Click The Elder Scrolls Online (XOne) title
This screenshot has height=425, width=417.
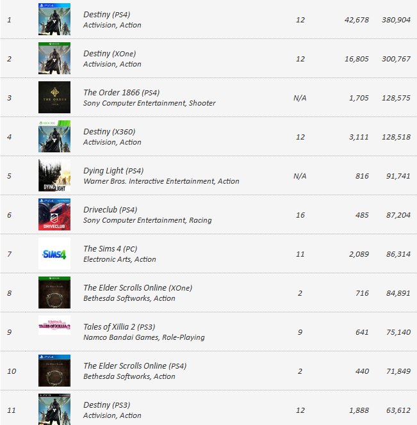point(138,287)
